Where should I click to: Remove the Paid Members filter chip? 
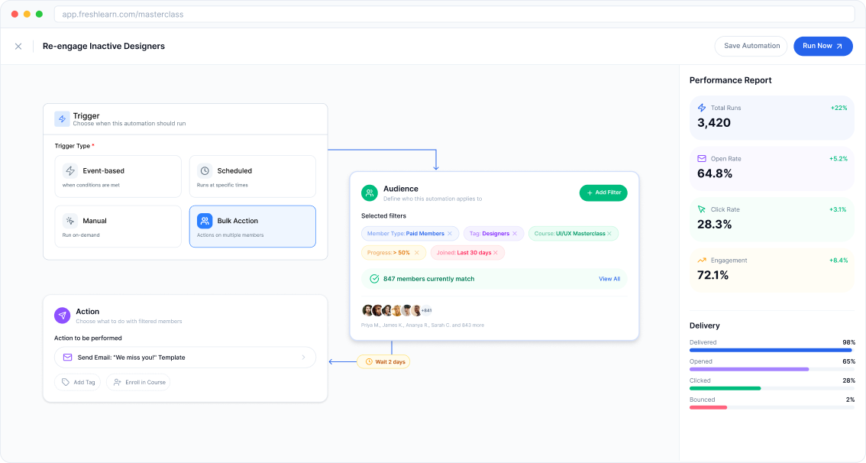click(x=450, y=234)
